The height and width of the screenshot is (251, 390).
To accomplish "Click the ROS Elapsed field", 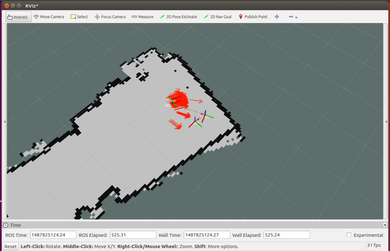I will coord(133,235).
